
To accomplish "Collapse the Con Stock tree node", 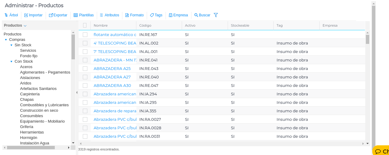I will coord(12,61).
